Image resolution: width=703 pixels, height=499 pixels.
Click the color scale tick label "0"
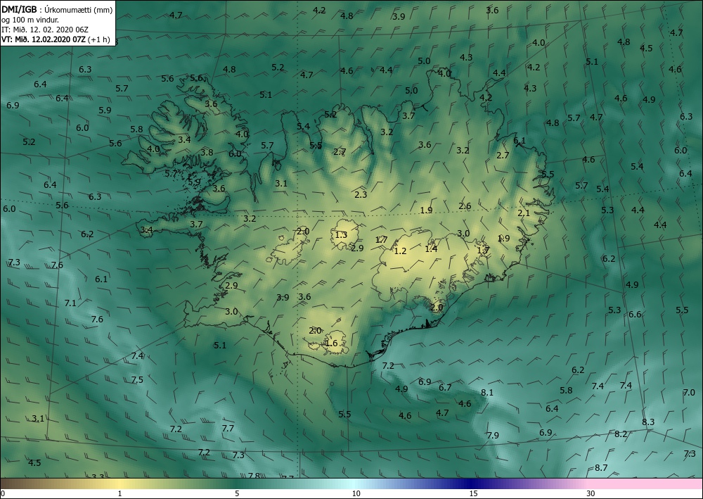click(x=3, y=494)
